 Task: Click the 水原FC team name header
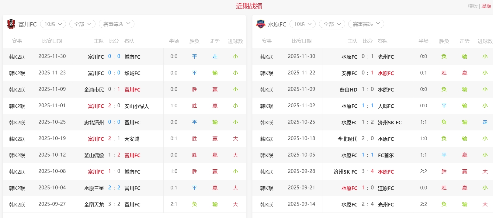click(x=277, y=24)
